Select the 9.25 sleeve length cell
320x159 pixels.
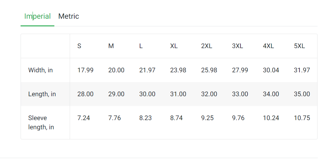[x=207, y=118]
